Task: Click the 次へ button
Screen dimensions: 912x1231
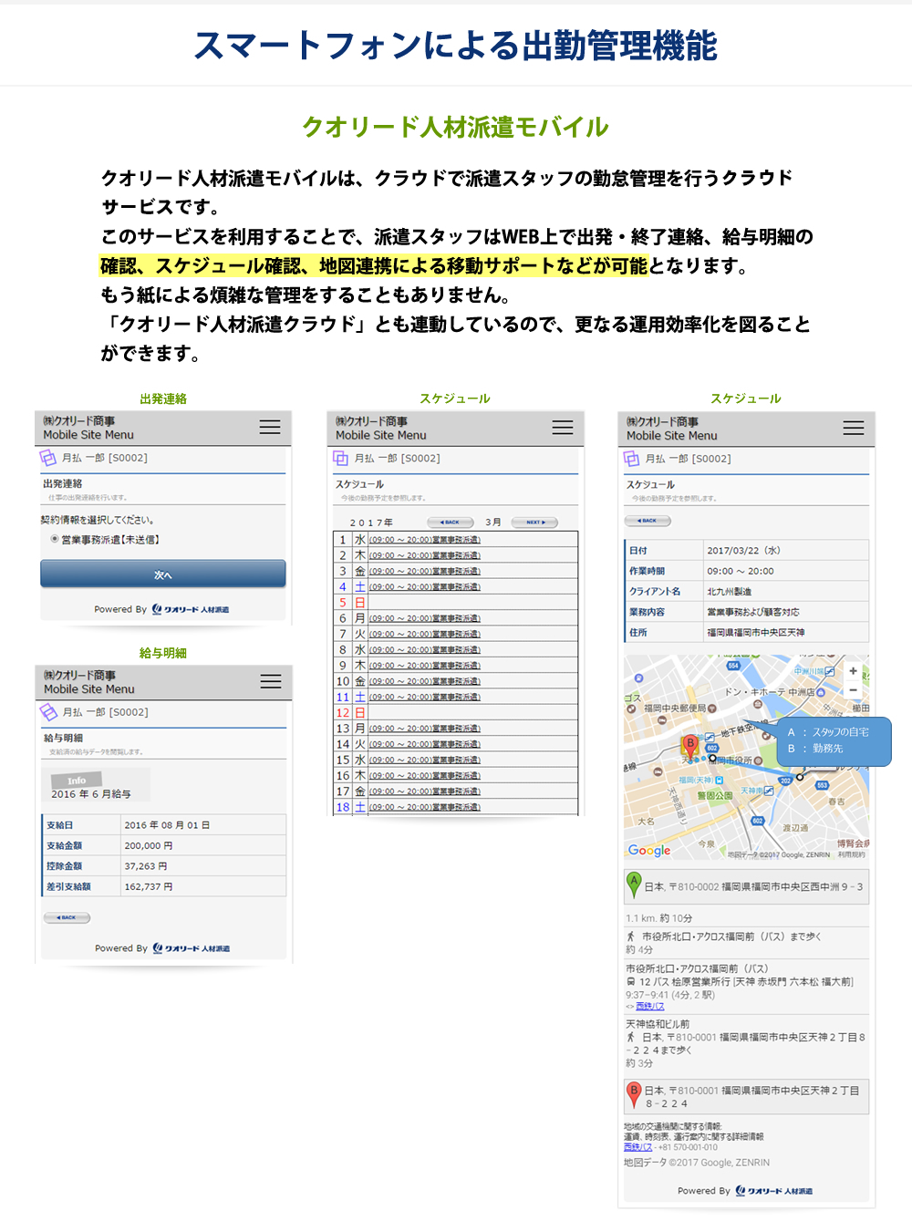Action: 163,574
